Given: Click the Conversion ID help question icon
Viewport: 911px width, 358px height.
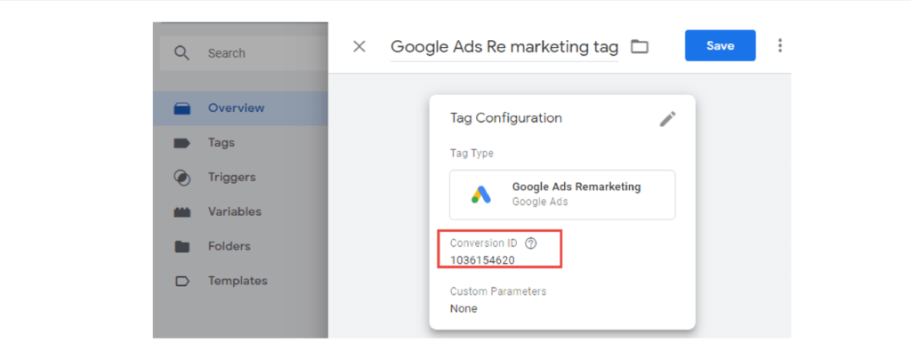Looking at the screenshot, I should coord(530,243).
